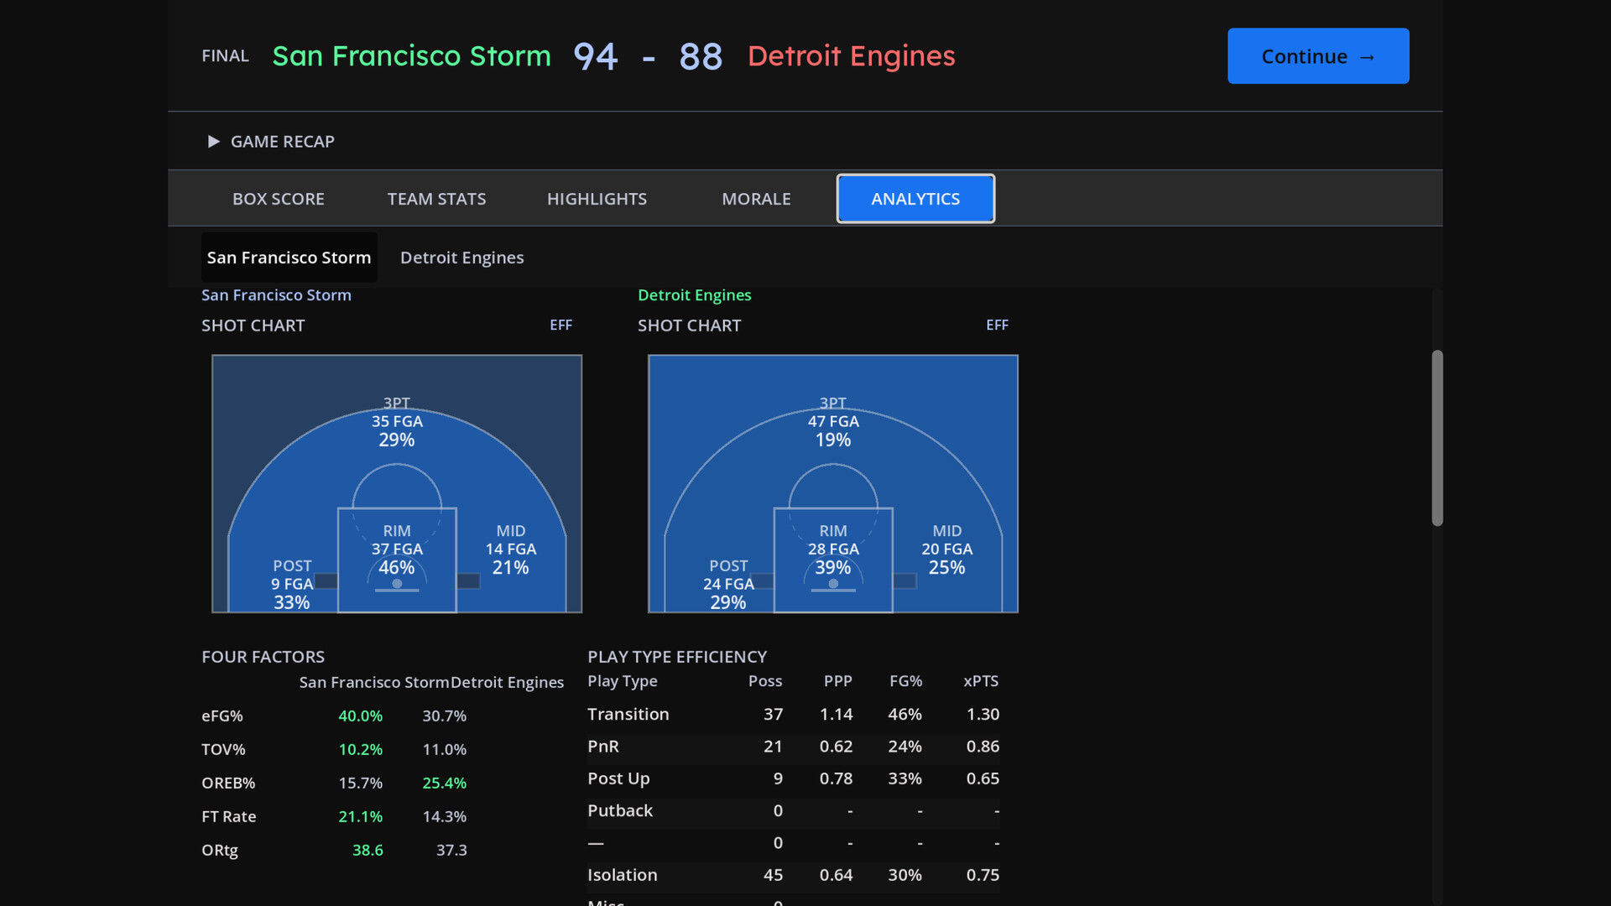Switch to Detroit Engines sub-tab

(x=461, y=258)
